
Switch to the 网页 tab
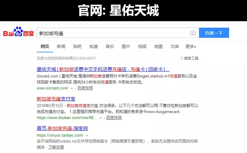(45, 46)
